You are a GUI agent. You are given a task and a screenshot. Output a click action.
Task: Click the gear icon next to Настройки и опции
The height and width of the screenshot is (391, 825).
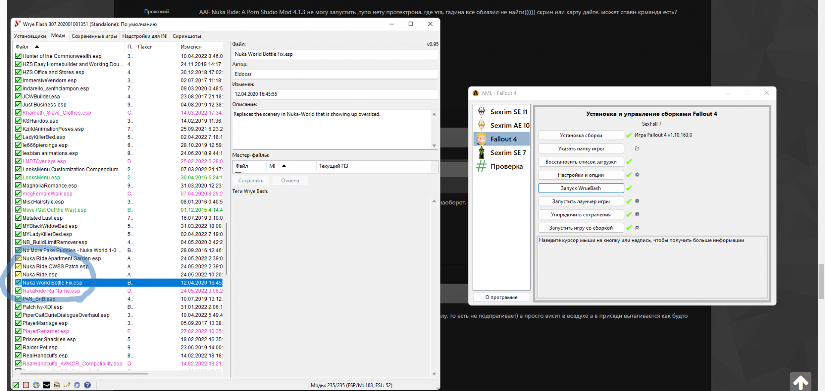point(637,175)
